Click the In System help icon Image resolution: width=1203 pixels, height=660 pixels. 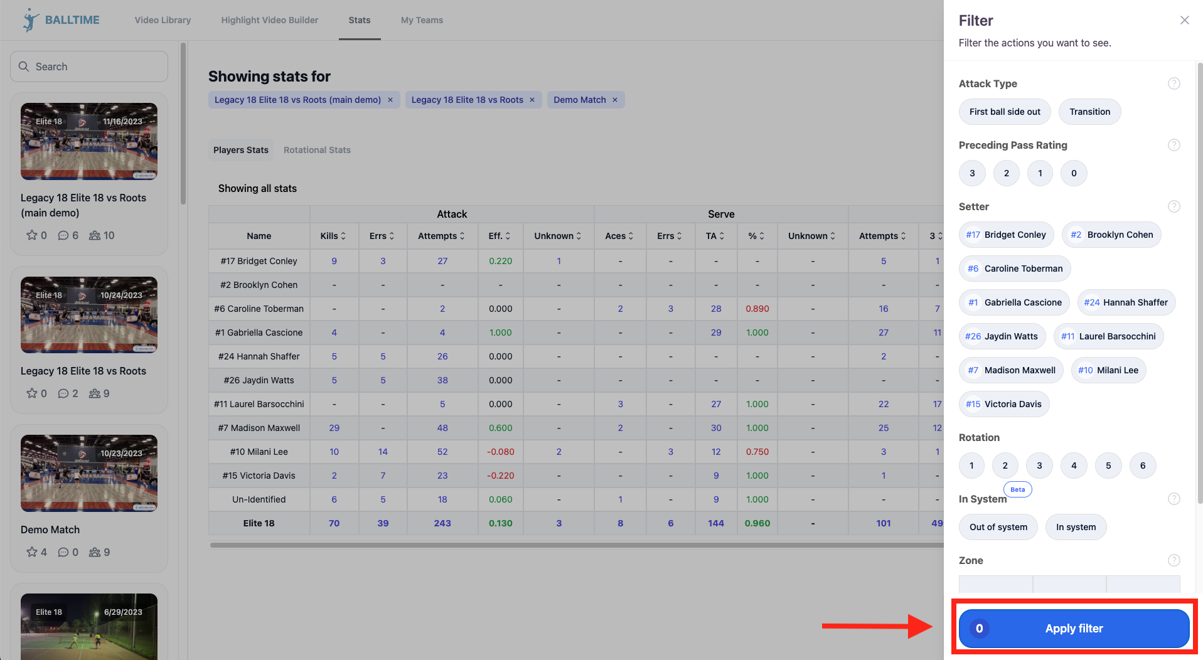1174,499
